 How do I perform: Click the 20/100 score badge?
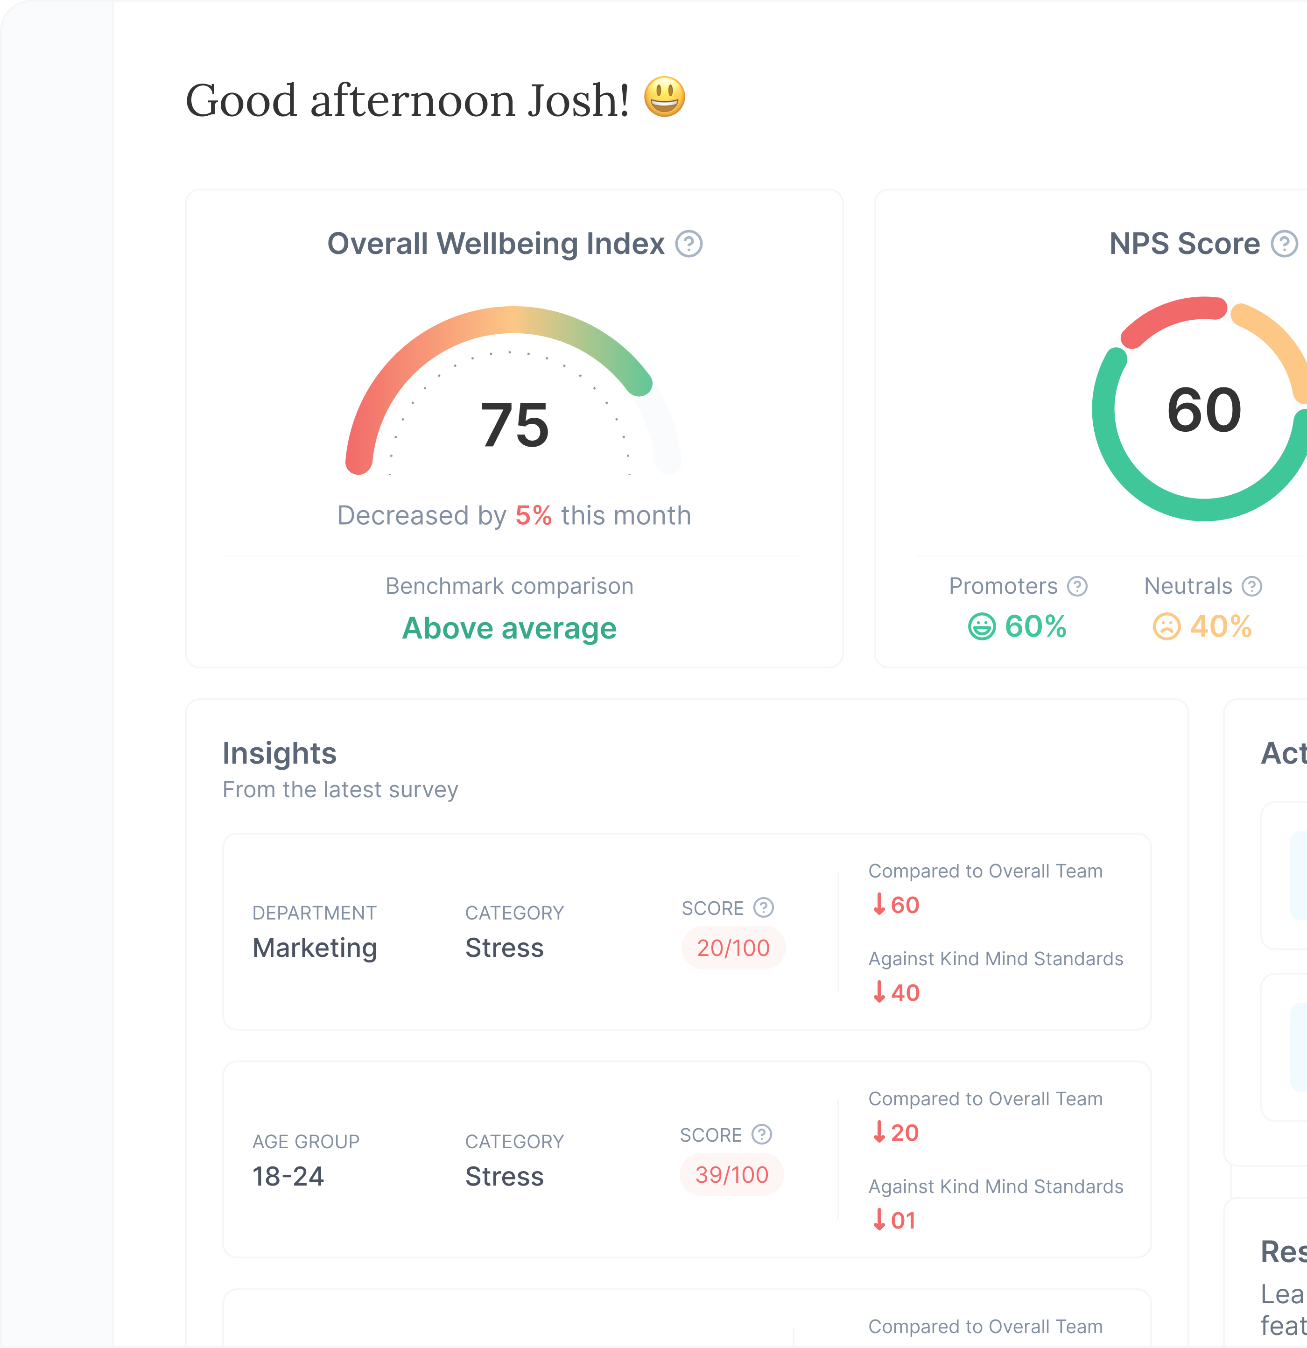(x=733, y=948)
